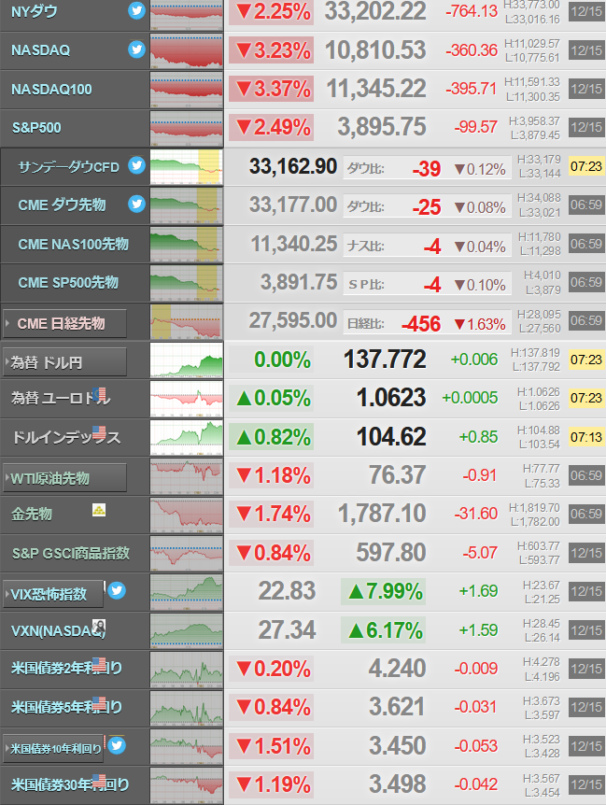Click the US flag icon on 米国債券30年利回り
Screen dimensions: 606x805
click(x=99, y=781)
